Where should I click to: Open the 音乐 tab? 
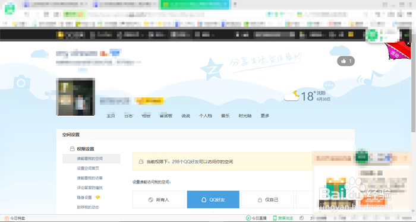pos(225,116)
